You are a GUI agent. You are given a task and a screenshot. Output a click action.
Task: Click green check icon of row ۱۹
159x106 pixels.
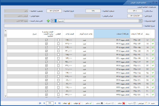coord(153,51)
